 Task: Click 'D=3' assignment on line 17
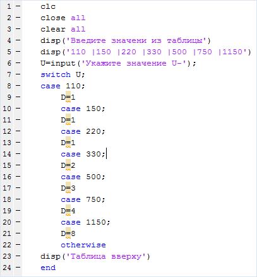click(x=68, y=188)
